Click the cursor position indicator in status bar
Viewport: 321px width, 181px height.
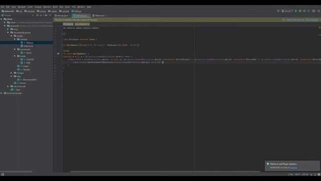[x=290, y=174]
